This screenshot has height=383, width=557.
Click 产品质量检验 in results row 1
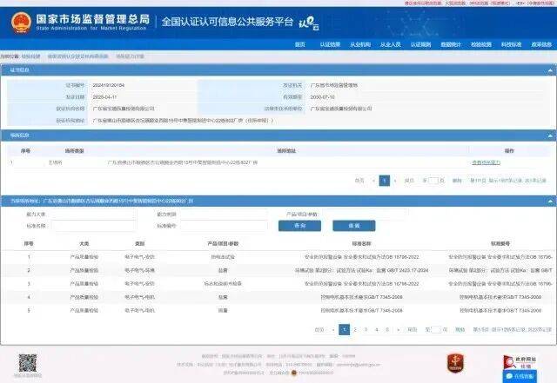[84, 257]
